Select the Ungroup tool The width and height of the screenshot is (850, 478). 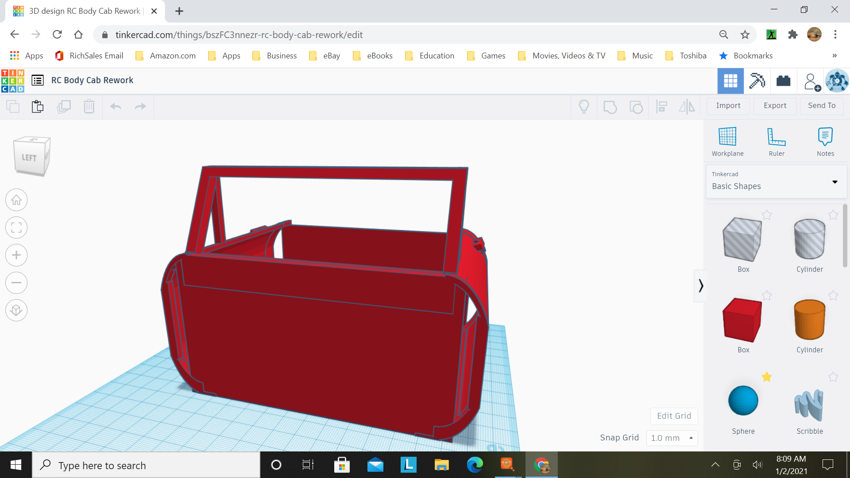pyautogui.click(x=636, y=107)
